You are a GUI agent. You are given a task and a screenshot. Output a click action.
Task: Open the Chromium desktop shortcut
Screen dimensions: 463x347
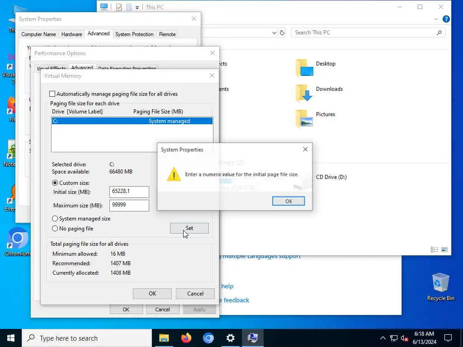(18, 242)
